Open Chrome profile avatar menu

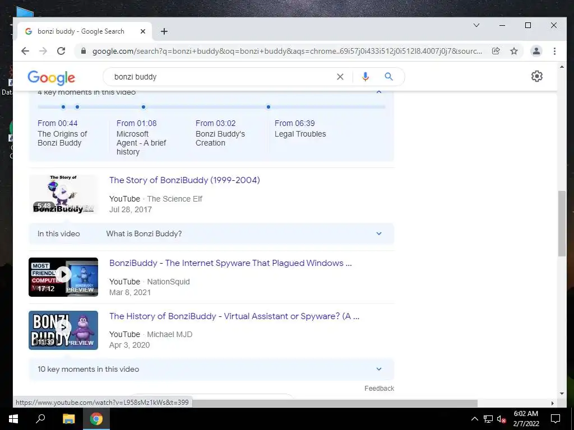(536, 51)
